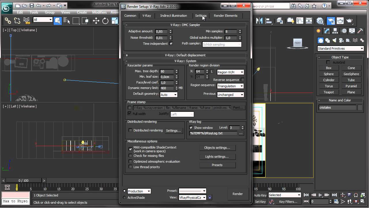
Task: Select the Move tool
Action: [96, 21]
